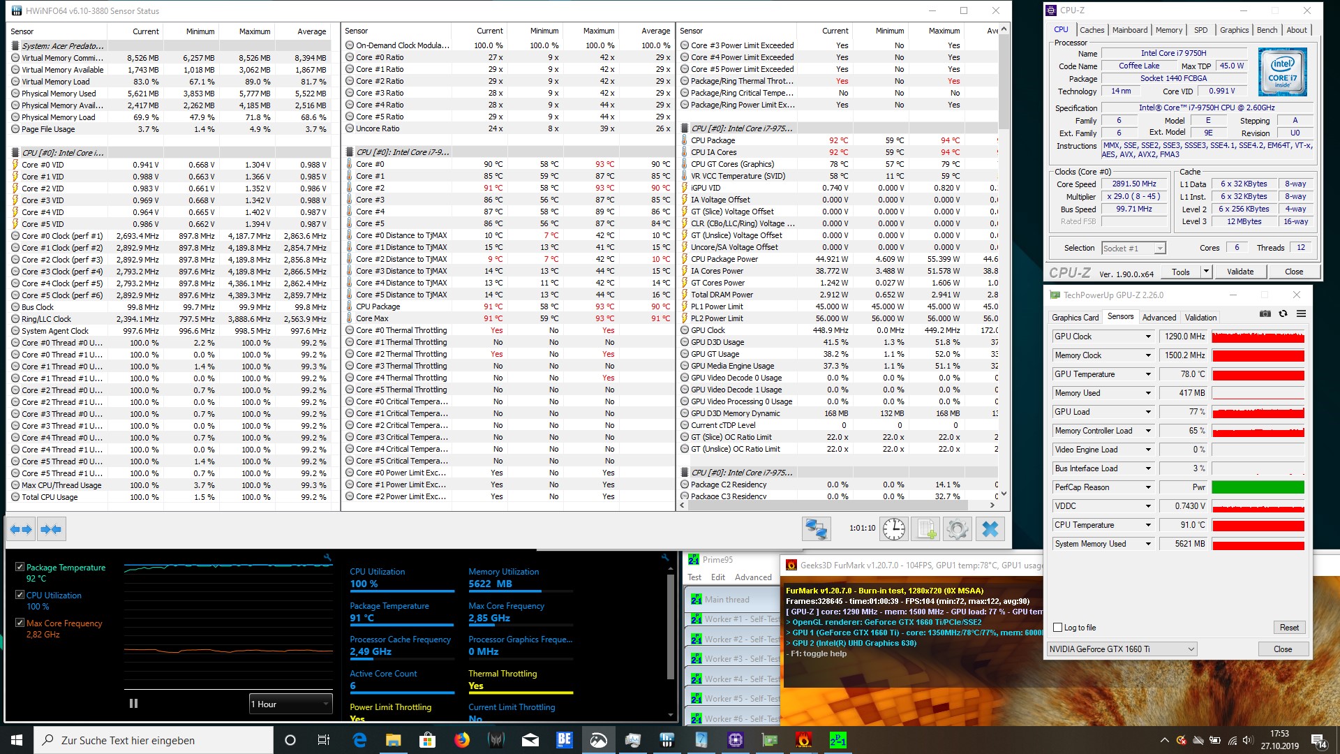Click the Windows search box on taskbar
Viewport: 1340px width, 754px height.
point(154,740)
